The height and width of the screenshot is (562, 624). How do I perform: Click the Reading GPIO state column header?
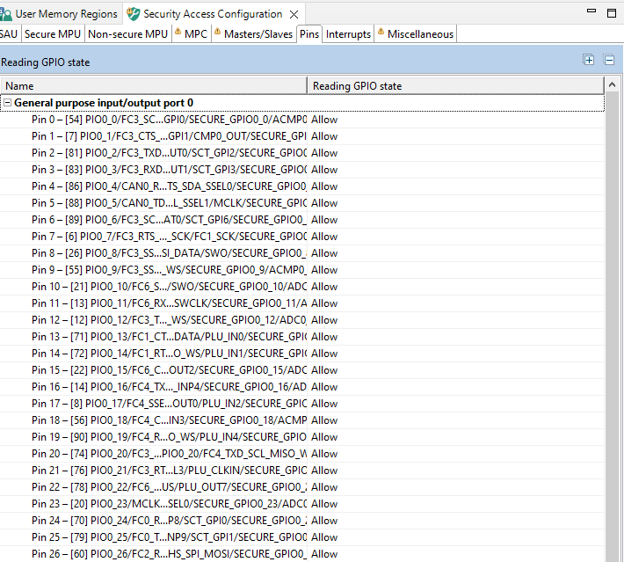pos(455,85)
